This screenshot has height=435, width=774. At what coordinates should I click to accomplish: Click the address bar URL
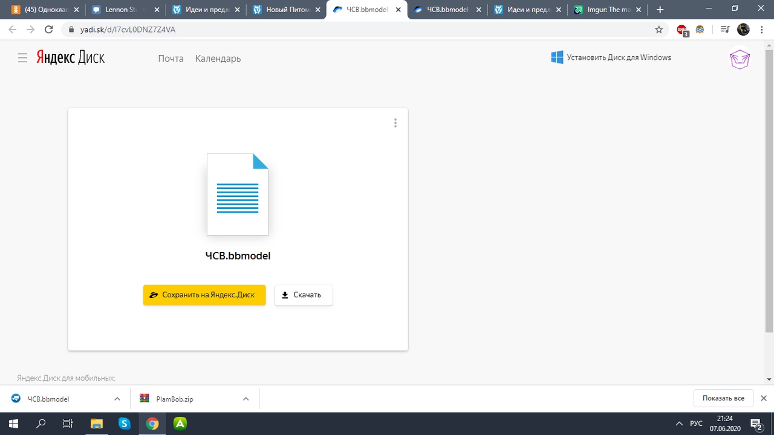tap(128, 30)
